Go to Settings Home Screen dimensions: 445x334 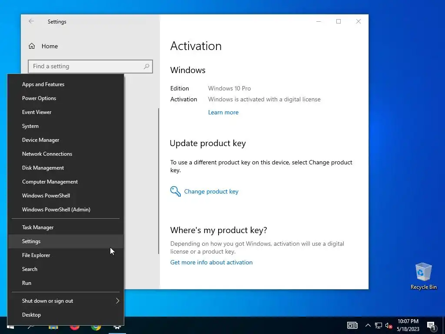click(43, 46)
